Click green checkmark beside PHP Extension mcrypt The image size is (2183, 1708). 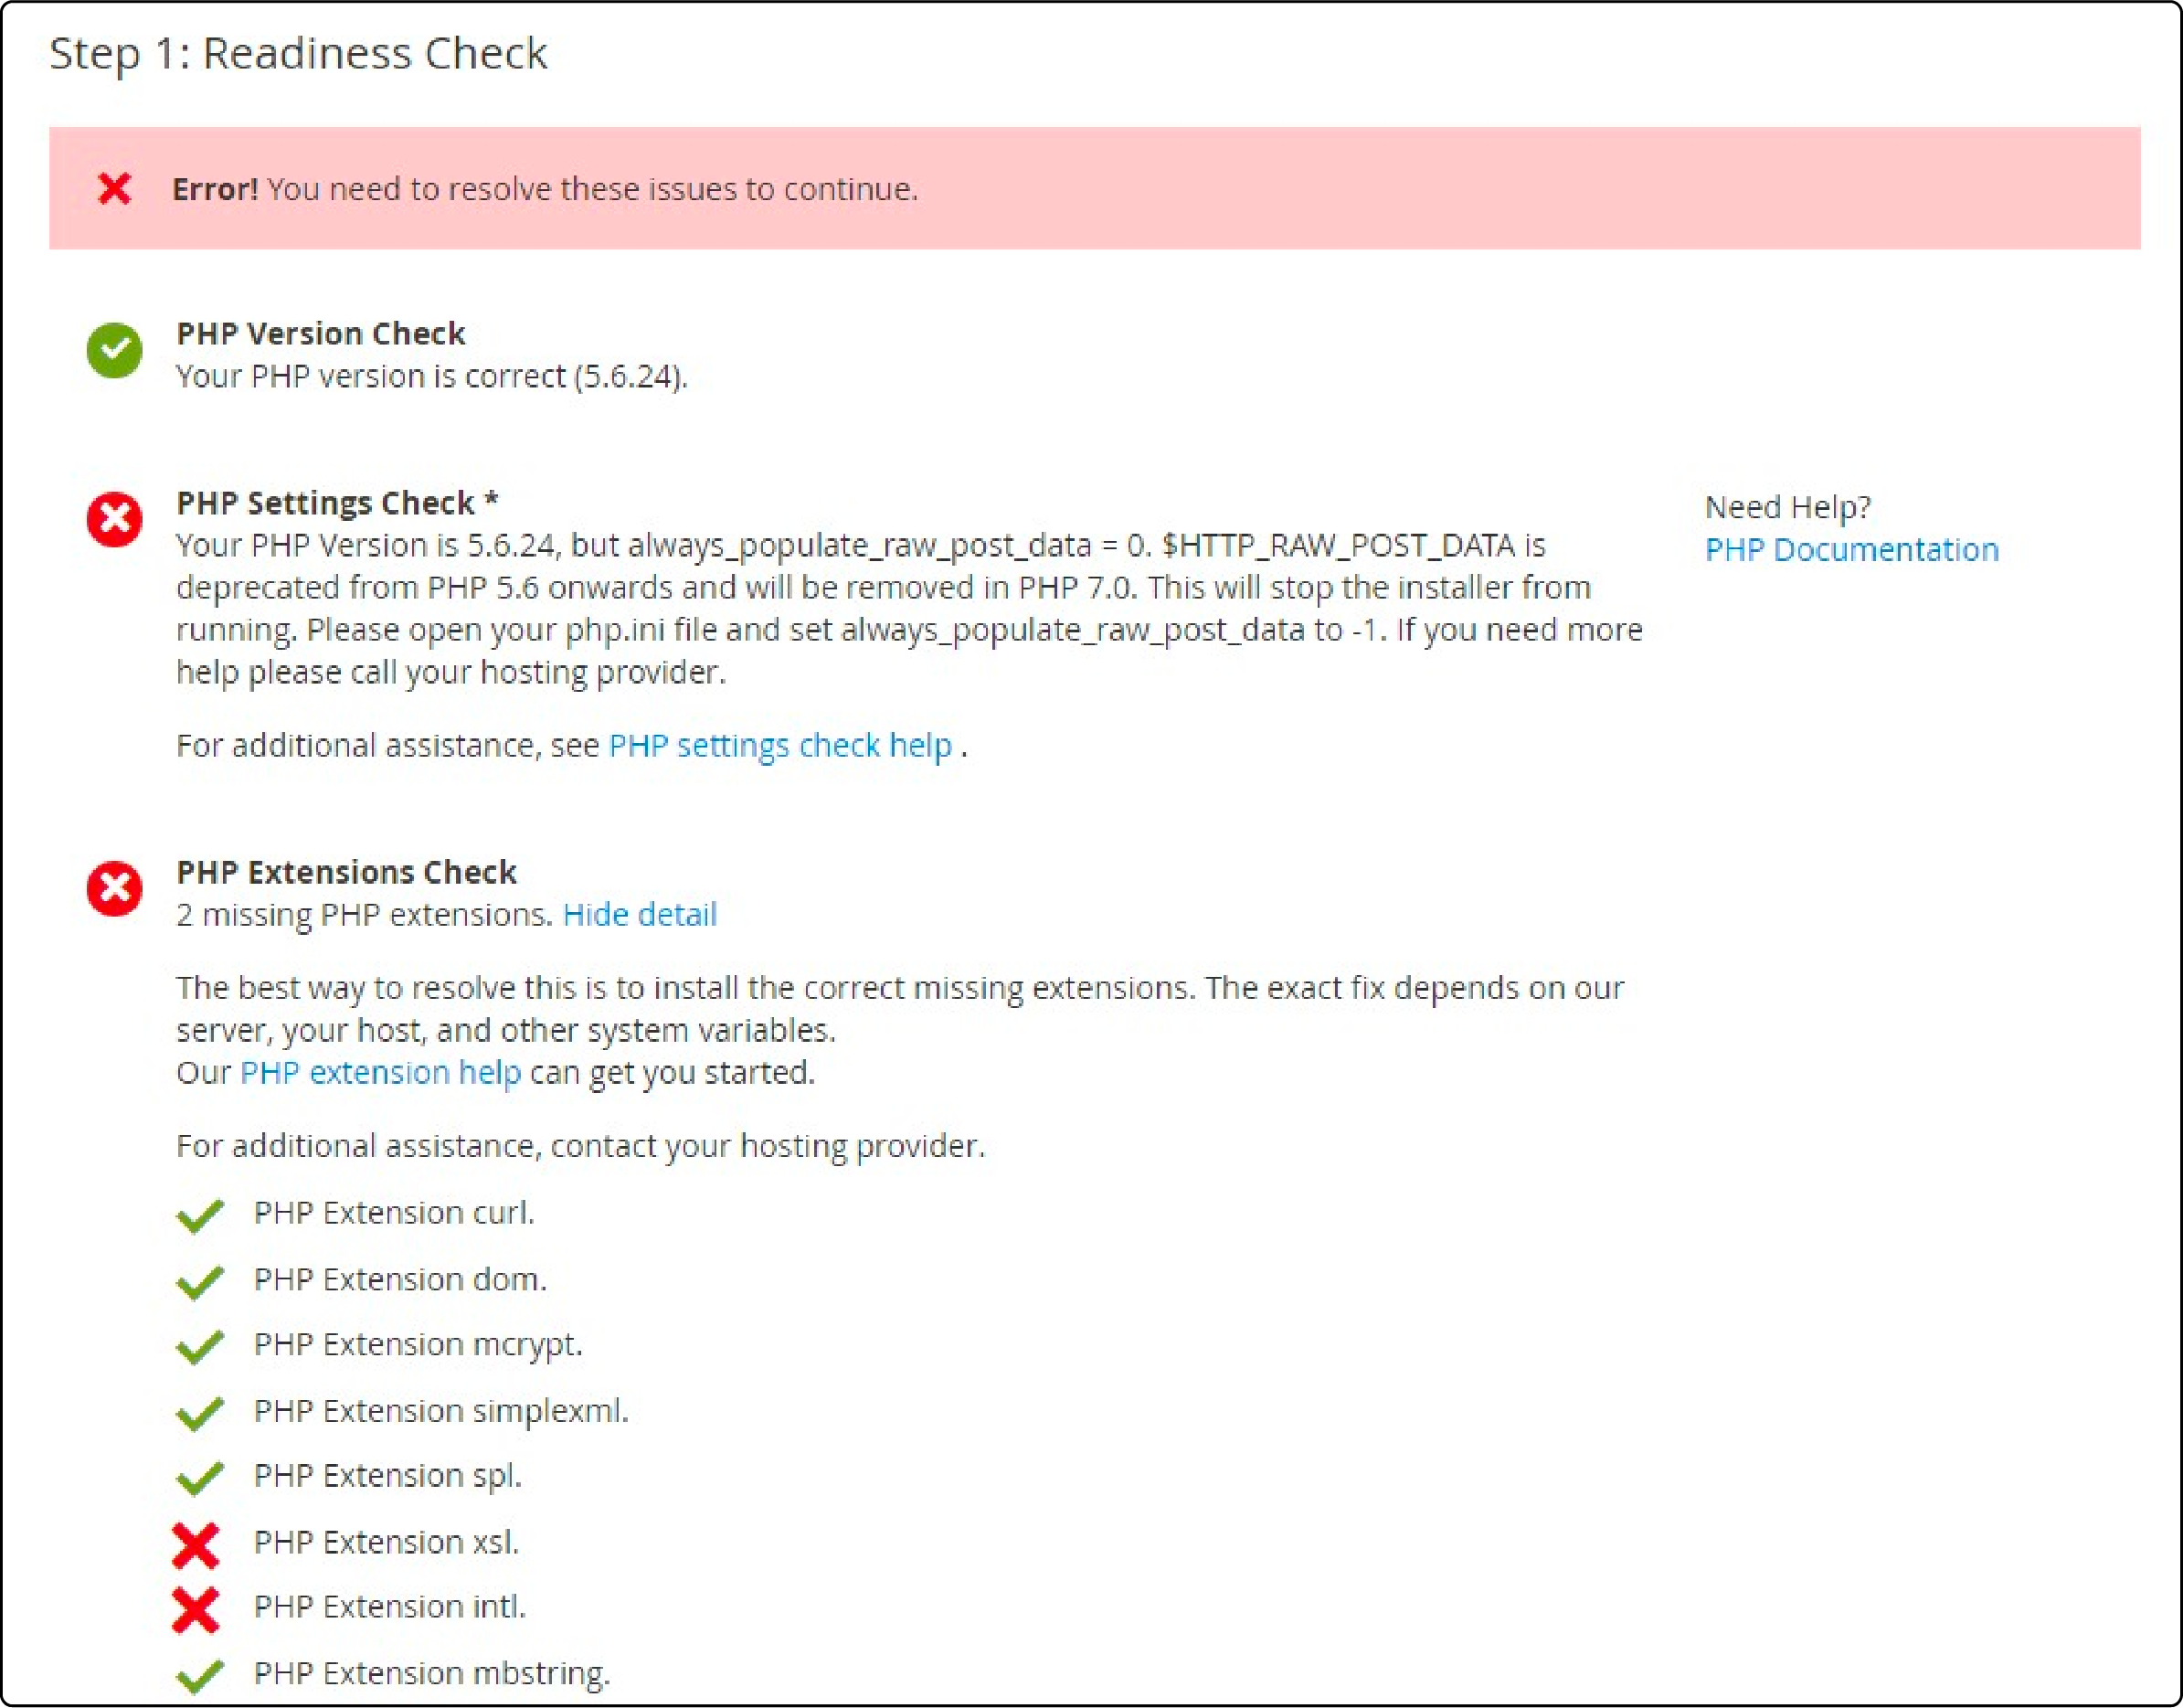tap(199, 1346)
